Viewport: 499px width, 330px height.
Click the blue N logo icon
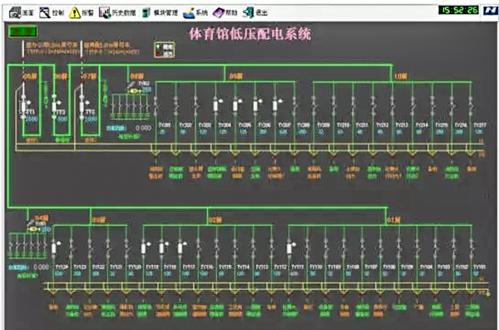coord(490,11)
